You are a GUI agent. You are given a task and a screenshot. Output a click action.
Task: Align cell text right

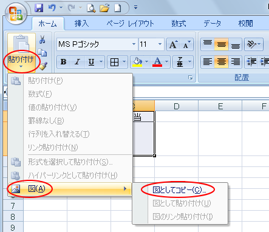(x=235, y=62)
